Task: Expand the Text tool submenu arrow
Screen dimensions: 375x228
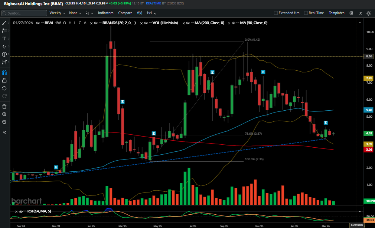Action: [x=9, y=38]
